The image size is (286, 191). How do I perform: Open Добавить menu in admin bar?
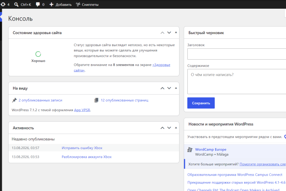tap(60, 4)
